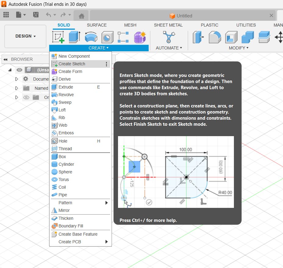The height and width of the screenshot is (268, 283).
Task: Choose Loft from the Create menu
Action: [81, 110]
